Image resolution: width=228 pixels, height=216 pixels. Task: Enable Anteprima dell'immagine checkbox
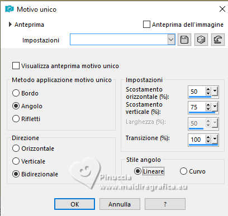tap(146, 25)
